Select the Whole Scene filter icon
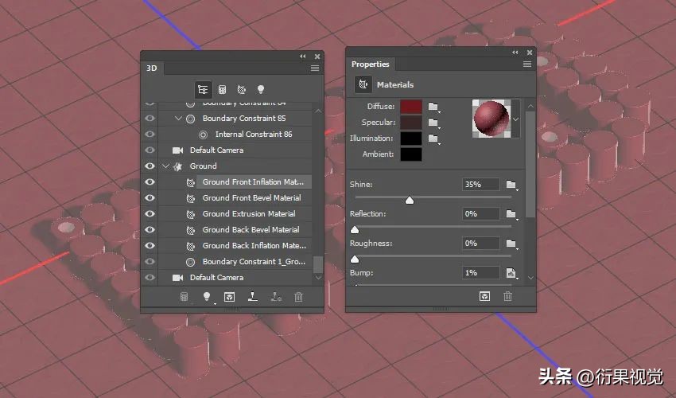Screen dimensions: 676x398 203,89
